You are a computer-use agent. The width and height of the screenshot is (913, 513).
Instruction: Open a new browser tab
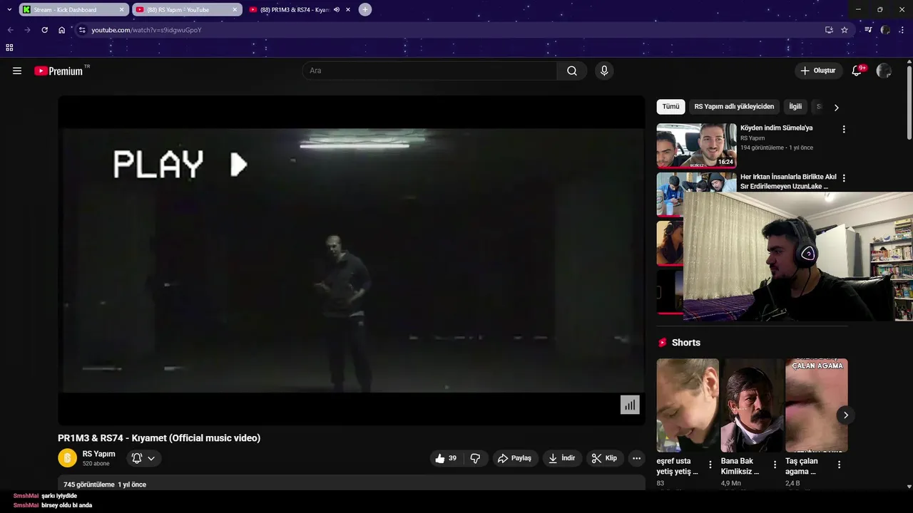click(365, 9)
